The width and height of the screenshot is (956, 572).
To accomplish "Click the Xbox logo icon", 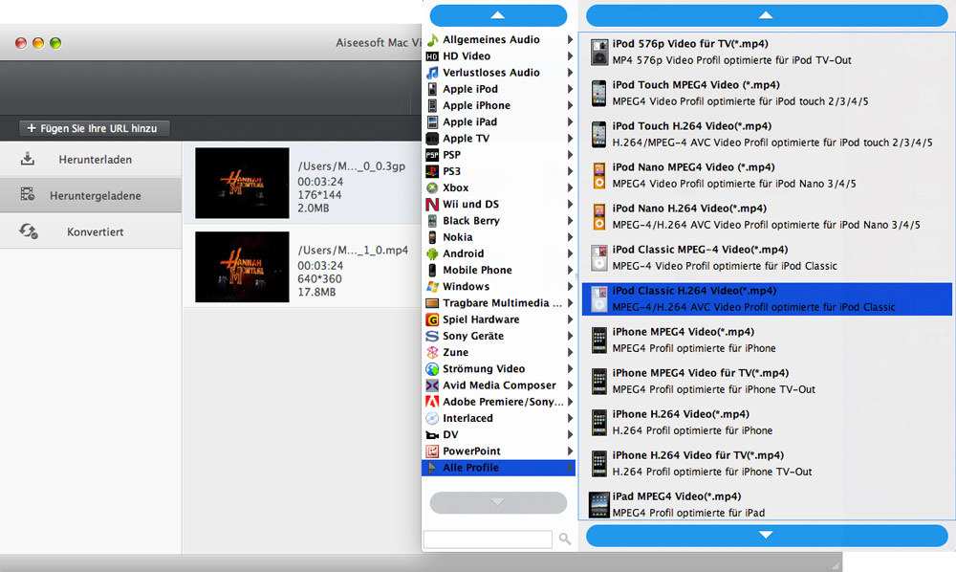I will tap(432, 187).
